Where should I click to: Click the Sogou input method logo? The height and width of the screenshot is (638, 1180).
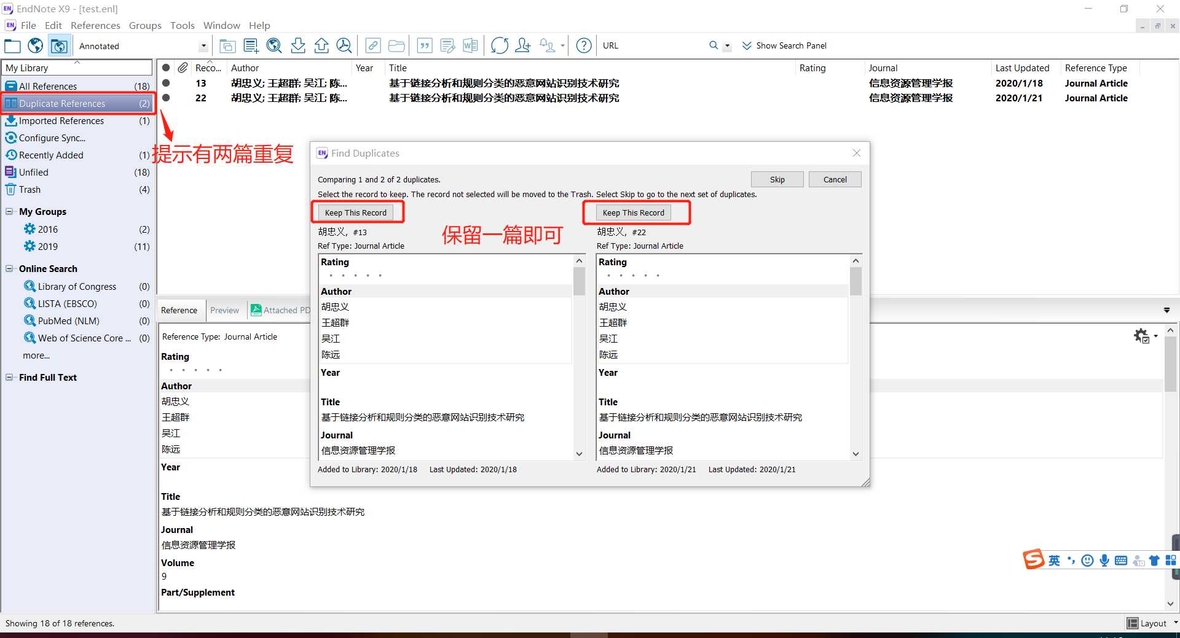[x=1034, y=559]
